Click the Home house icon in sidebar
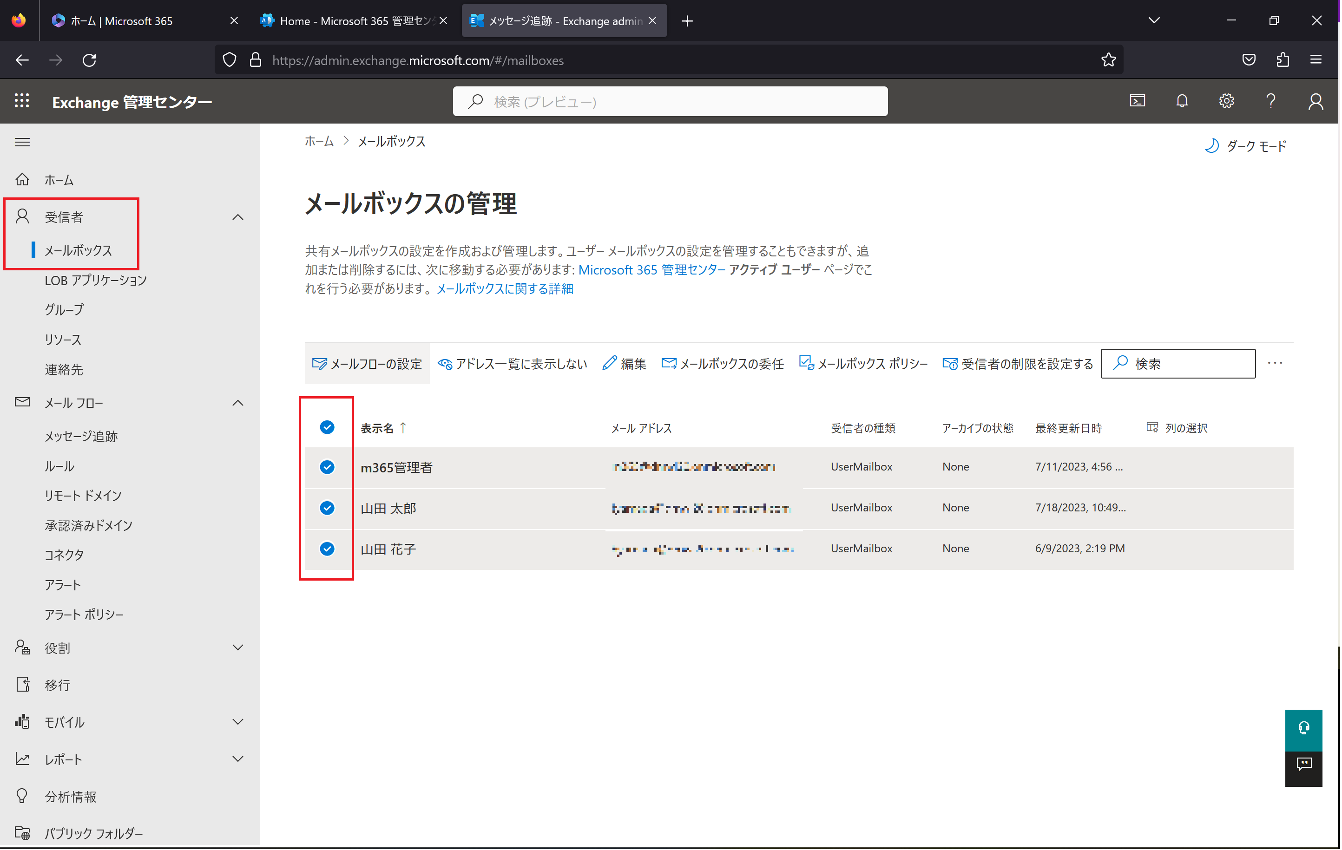 tap(22, 179)
